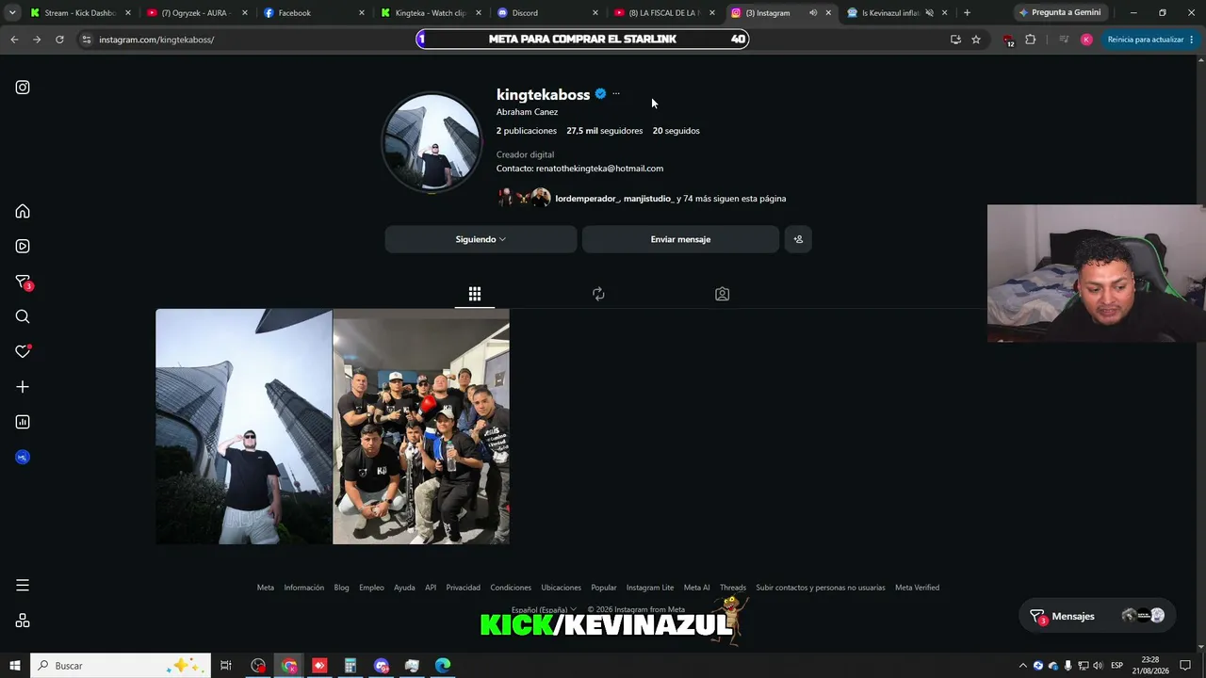This screenshot has width=1206, height=678.
Task: Open Task View in the taskbar
Action: pyautogui.click(x=226, y=666)
